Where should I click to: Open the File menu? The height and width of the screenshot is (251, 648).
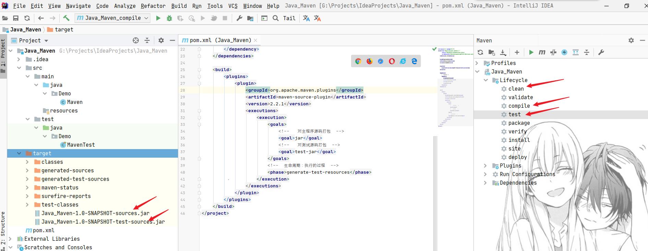[x=19, y=6]
